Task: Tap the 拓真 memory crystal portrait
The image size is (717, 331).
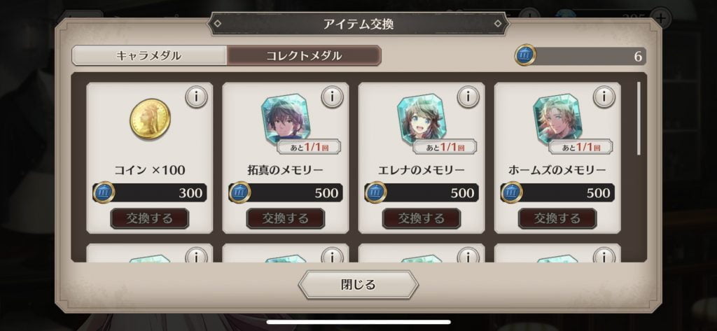Action: pyautogui.click(x=286, y=120)
